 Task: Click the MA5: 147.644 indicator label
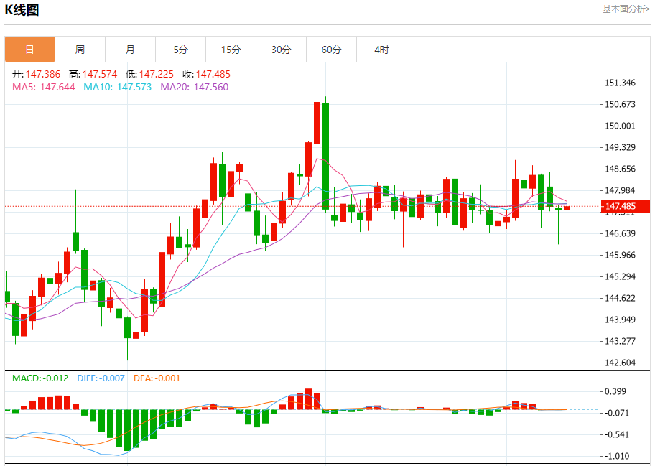(x=44, y=87)
